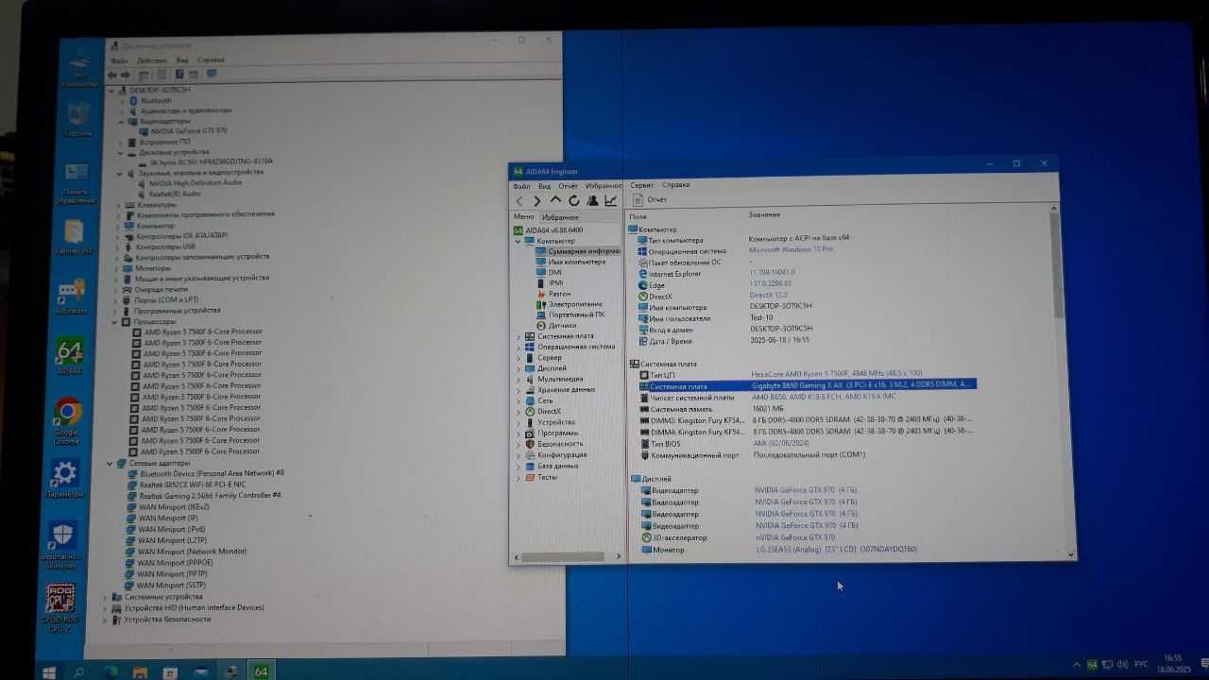This screenshot has width=1209, height=680.
Task: Click the Поле column header
Action: click(638, 215)
